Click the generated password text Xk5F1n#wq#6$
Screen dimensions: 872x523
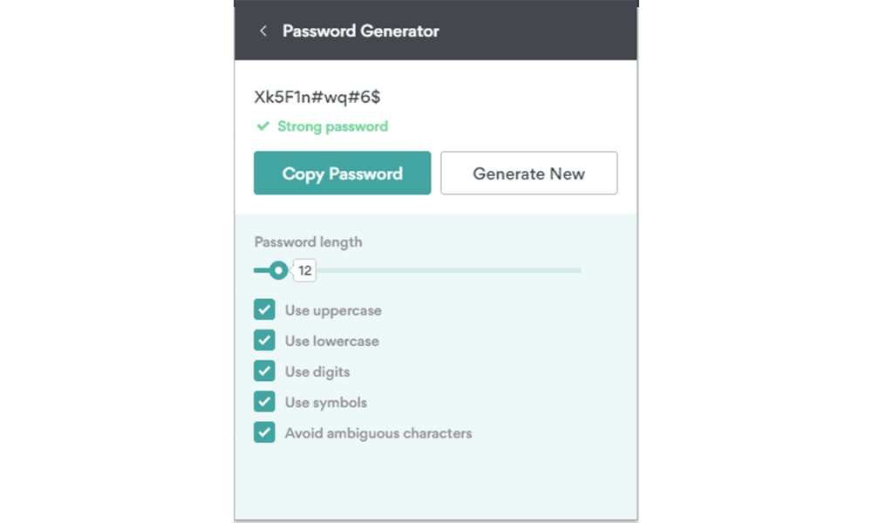point(317,98)
